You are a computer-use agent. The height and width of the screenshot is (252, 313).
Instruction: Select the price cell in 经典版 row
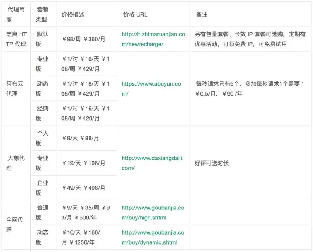pos(87,113)
